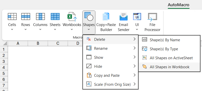Open the Cells macro icon
Viewport: 202px width, 91px height.
tap(12, 16)
